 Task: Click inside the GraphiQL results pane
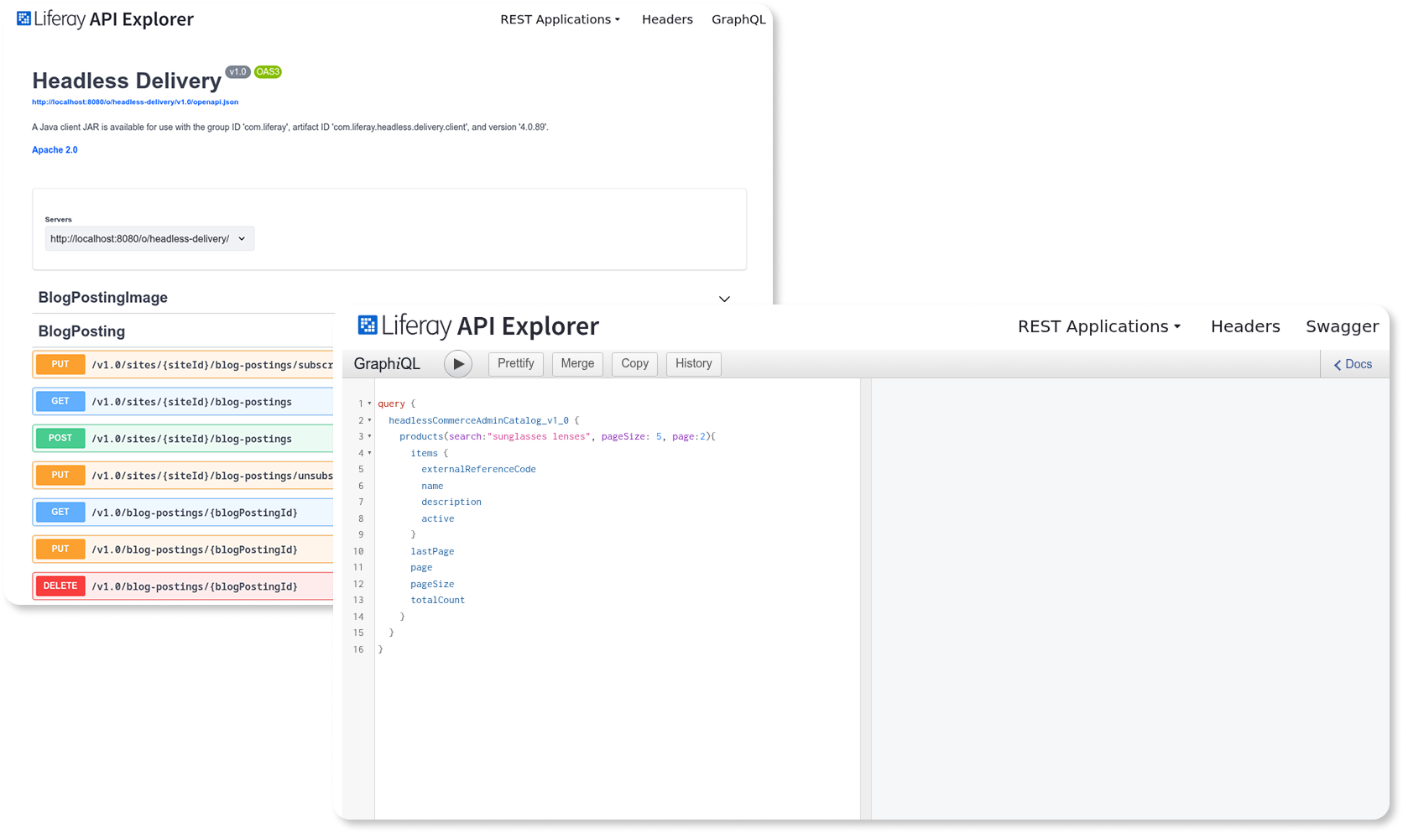point(1129,598)
